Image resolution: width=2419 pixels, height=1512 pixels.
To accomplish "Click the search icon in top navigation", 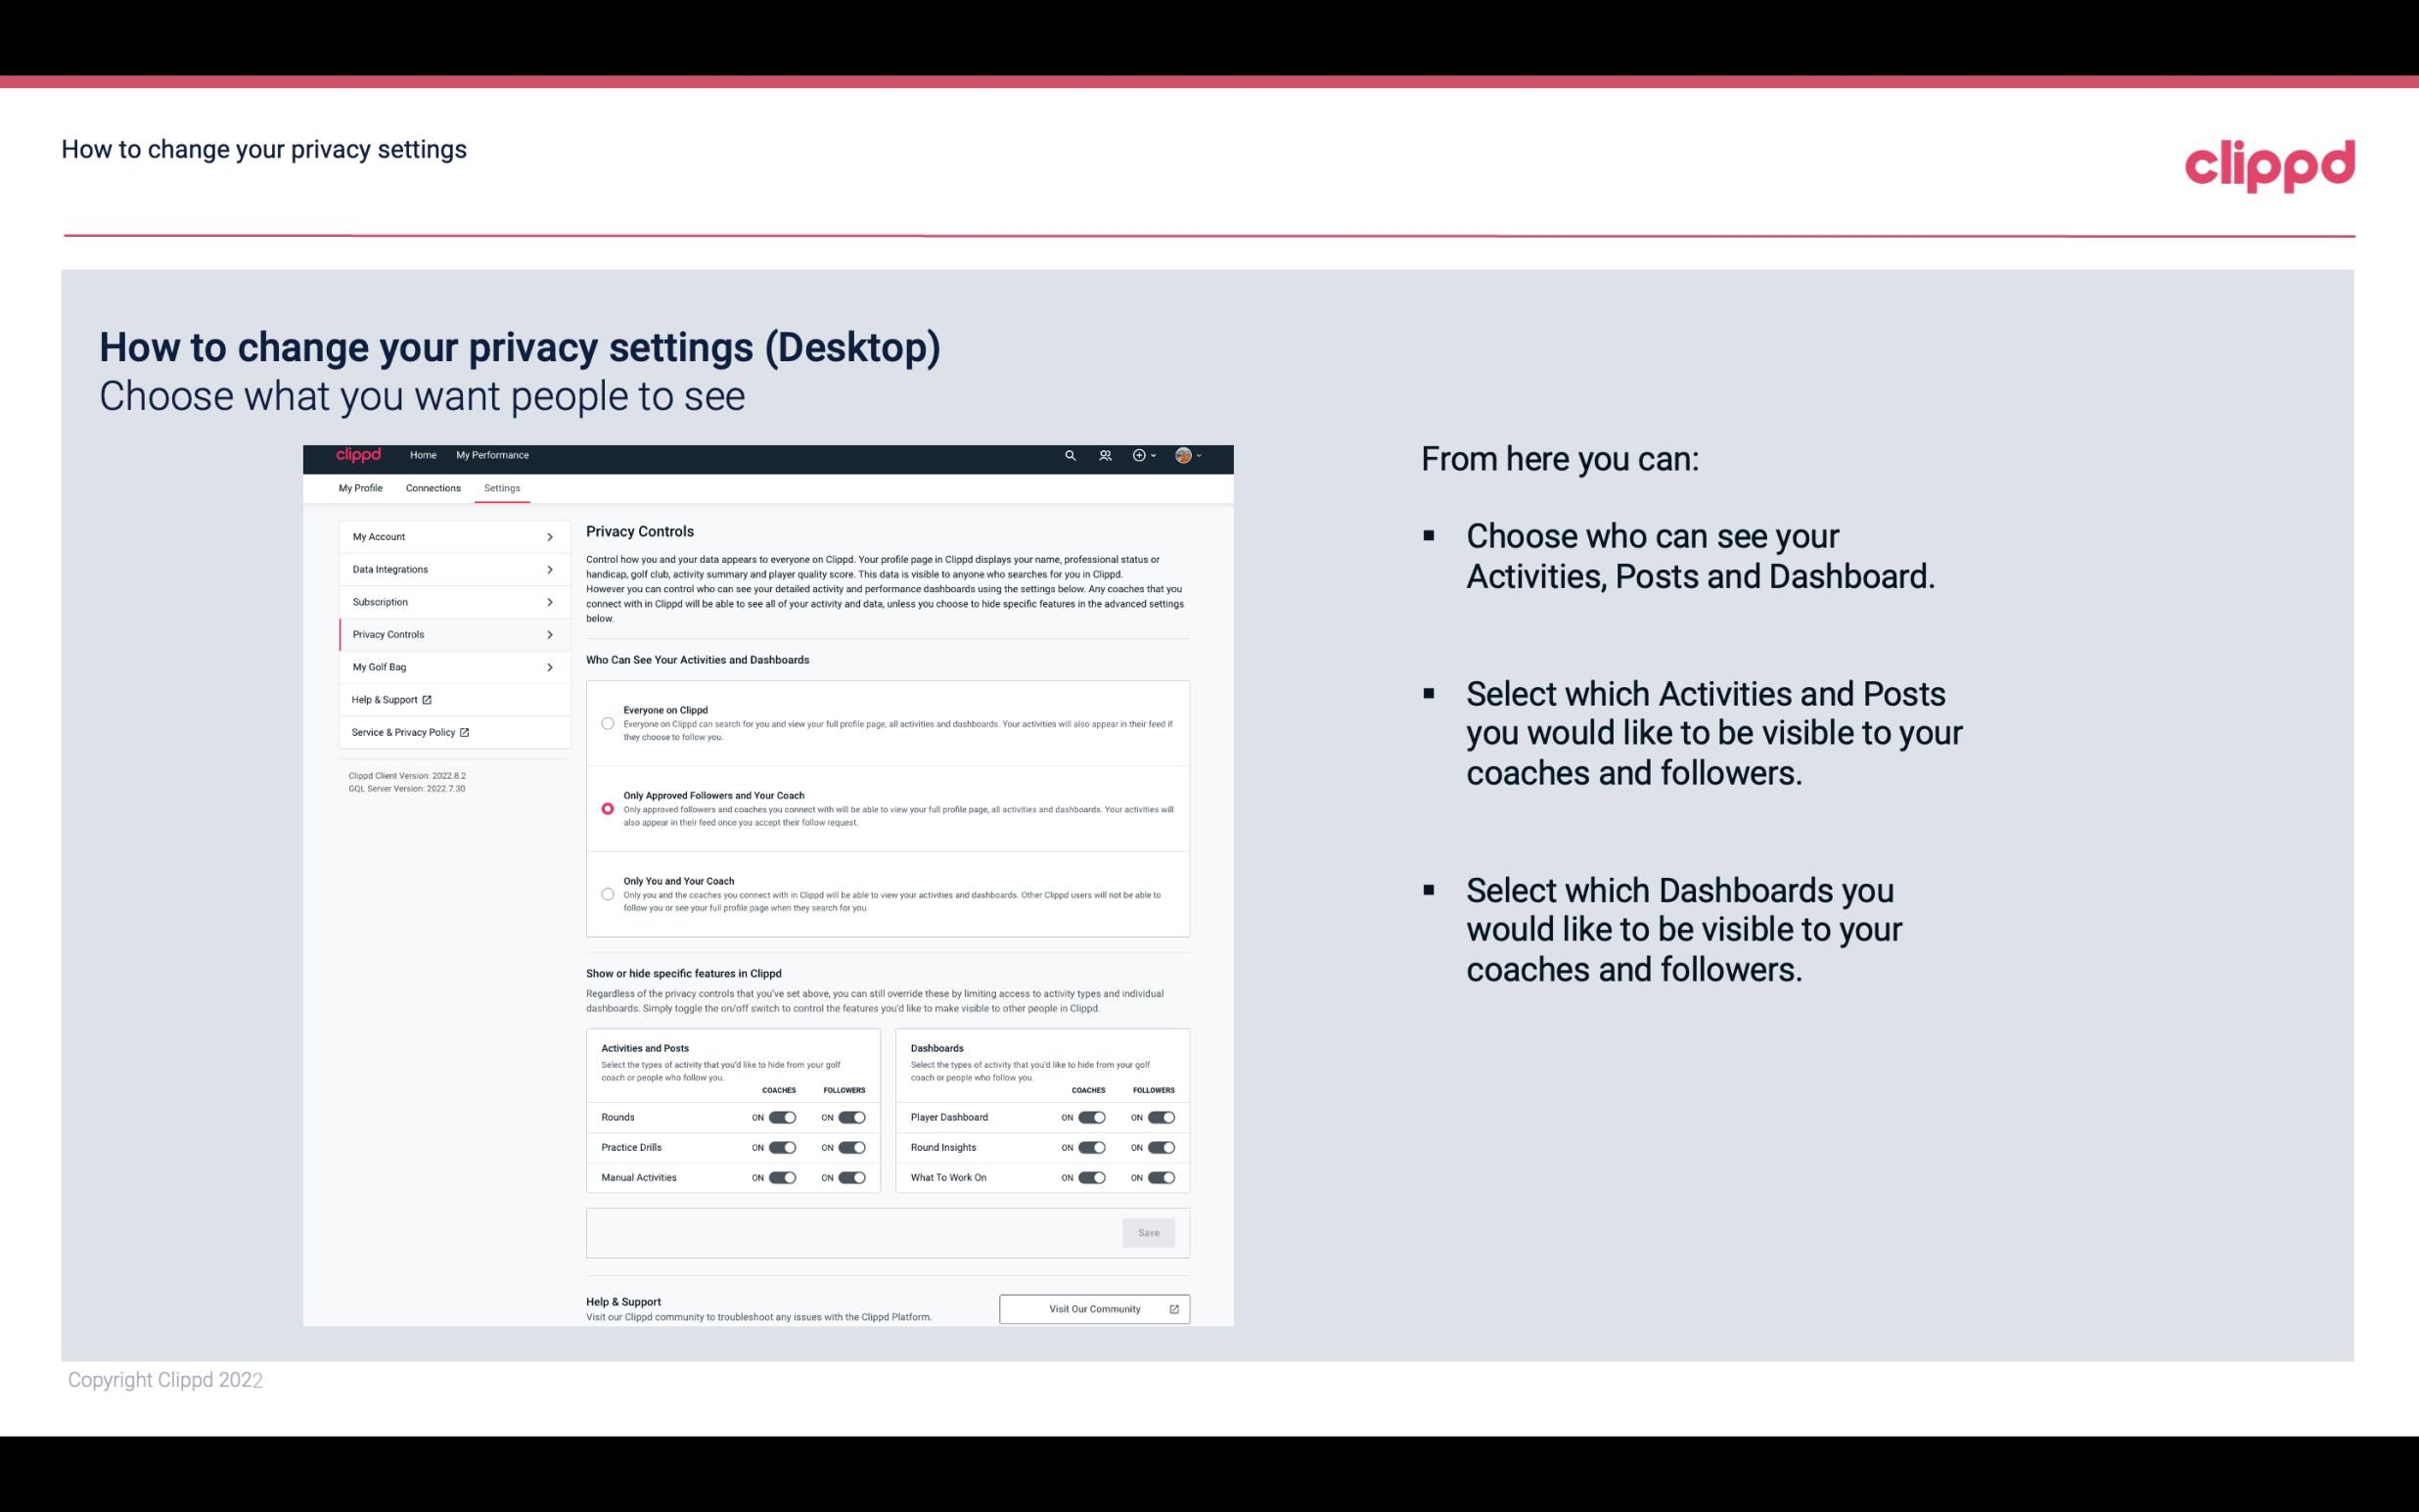I will click(1070, 455).
